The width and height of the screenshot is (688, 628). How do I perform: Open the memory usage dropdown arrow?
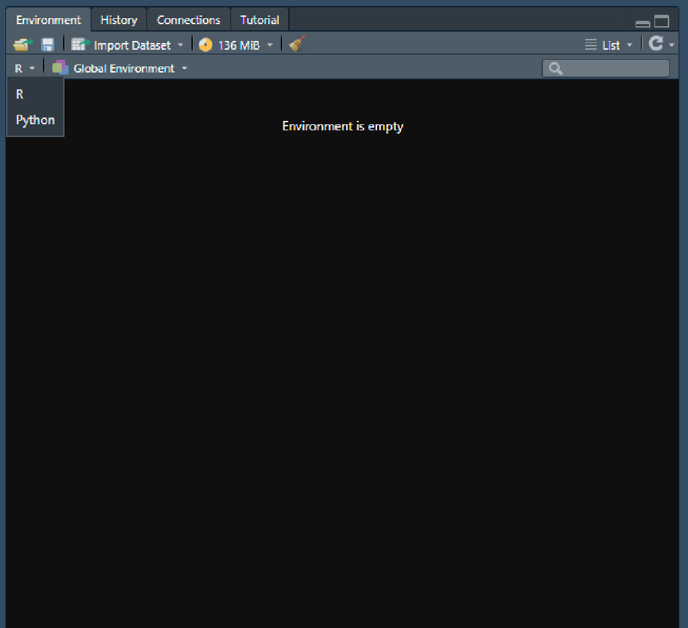(x=269, y=44)
